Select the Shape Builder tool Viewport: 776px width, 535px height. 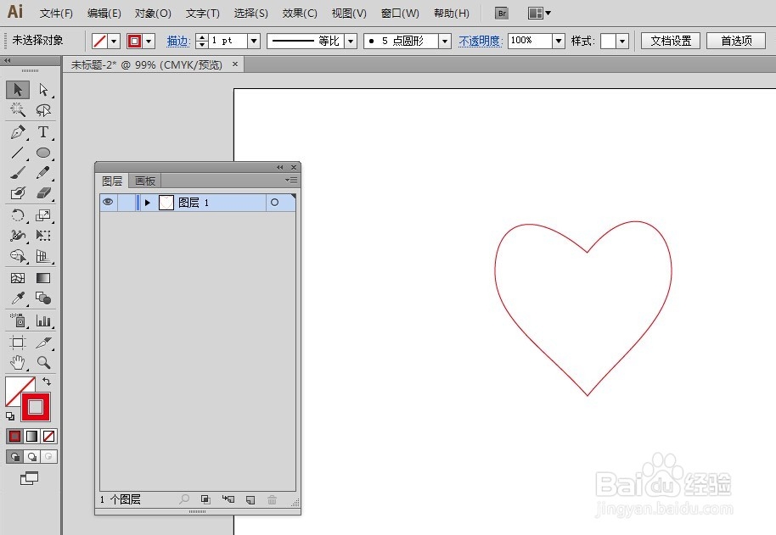click(18, 256)
